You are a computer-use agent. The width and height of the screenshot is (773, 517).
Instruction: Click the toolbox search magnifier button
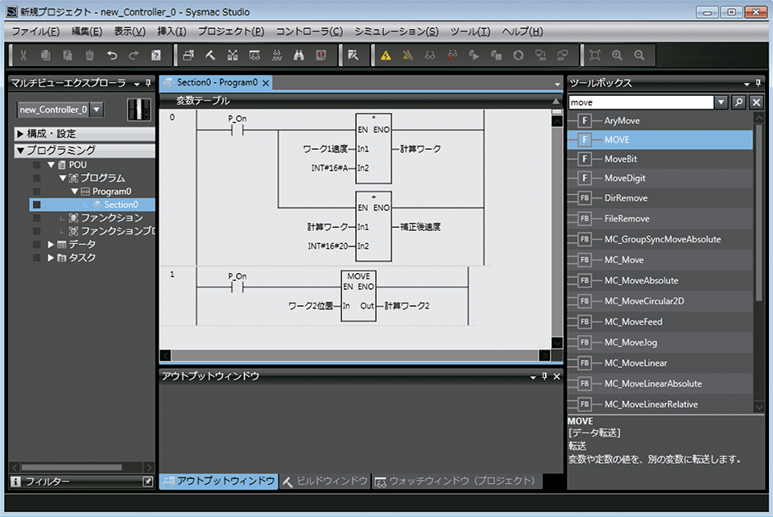pyautogui.click(x=738, y=102)
